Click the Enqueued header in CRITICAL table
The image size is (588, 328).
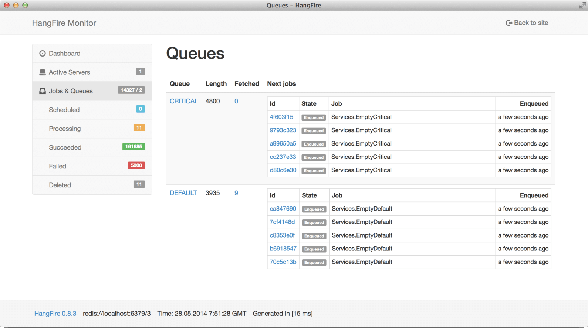[534, 104]
